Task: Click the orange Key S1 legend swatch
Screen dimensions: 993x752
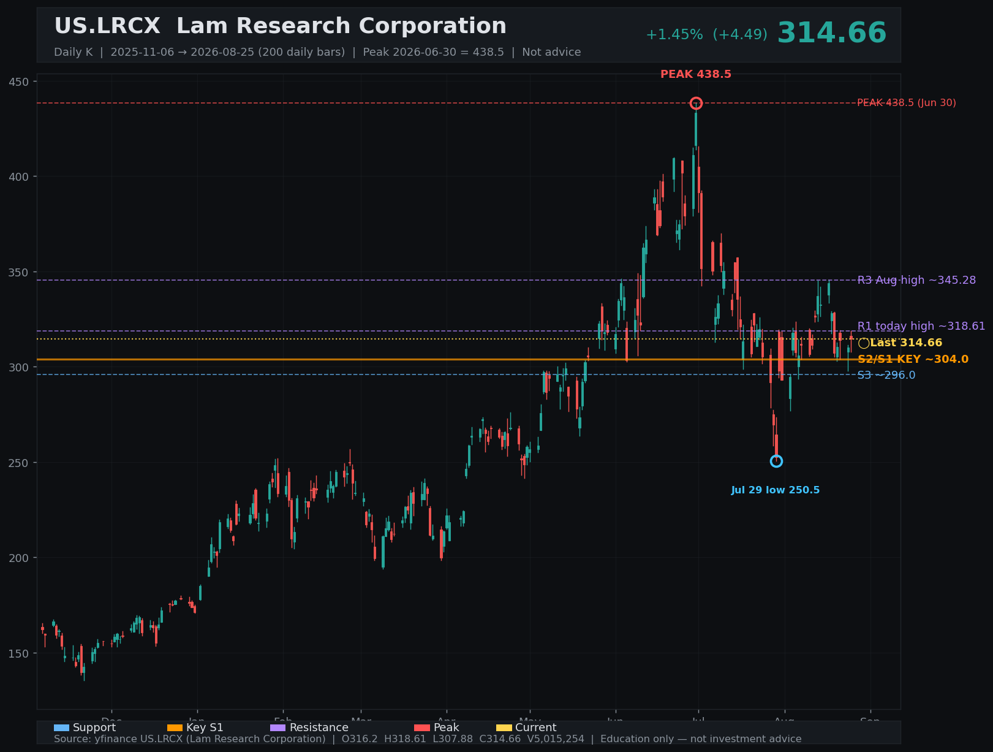Action: pyautogui.click(x=175, y=727)
